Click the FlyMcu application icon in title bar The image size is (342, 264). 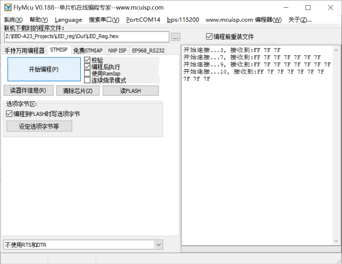8,7
